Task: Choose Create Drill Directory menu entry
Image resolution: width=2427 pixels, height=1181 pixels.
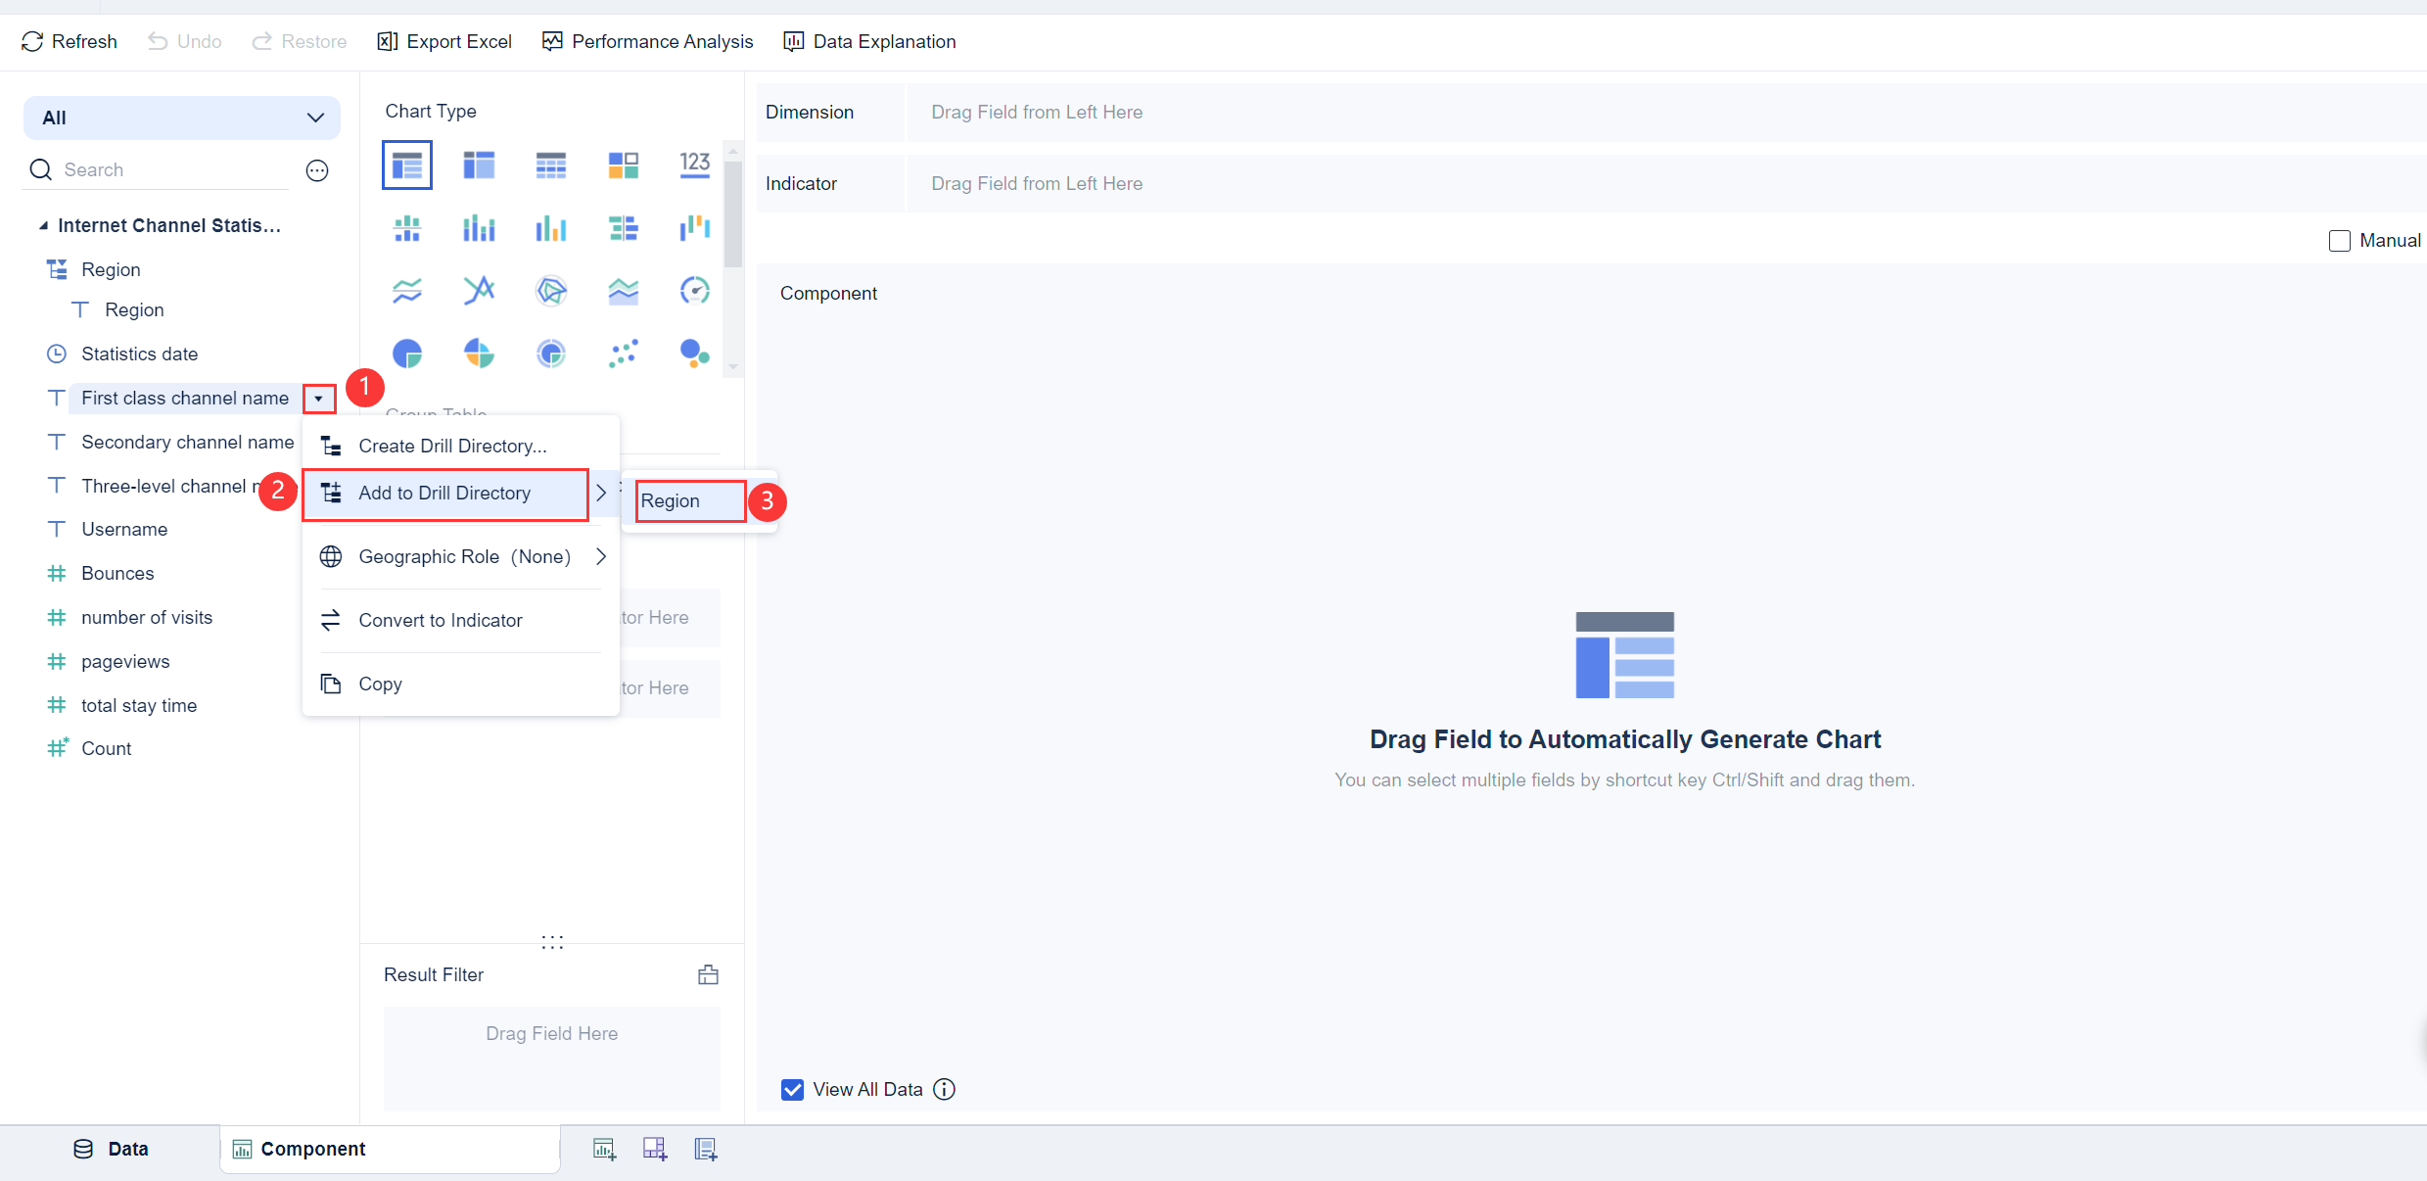Action: 451,446
